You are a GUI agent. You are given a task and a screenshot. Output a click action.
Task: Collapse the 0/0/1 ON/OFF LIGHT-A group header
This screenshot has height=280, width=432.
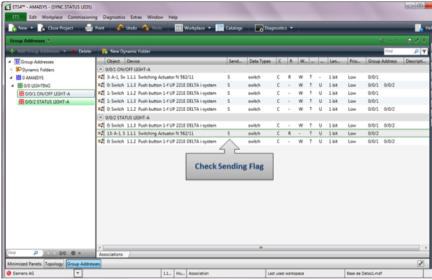[101, 69]
